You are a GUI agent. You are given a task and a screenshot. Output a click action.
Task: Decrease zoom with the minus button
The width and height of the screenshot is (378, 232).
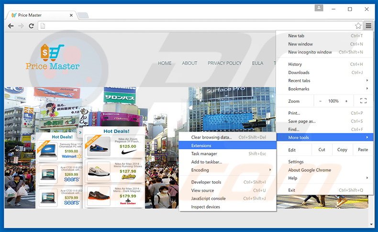tap(321, 101)
